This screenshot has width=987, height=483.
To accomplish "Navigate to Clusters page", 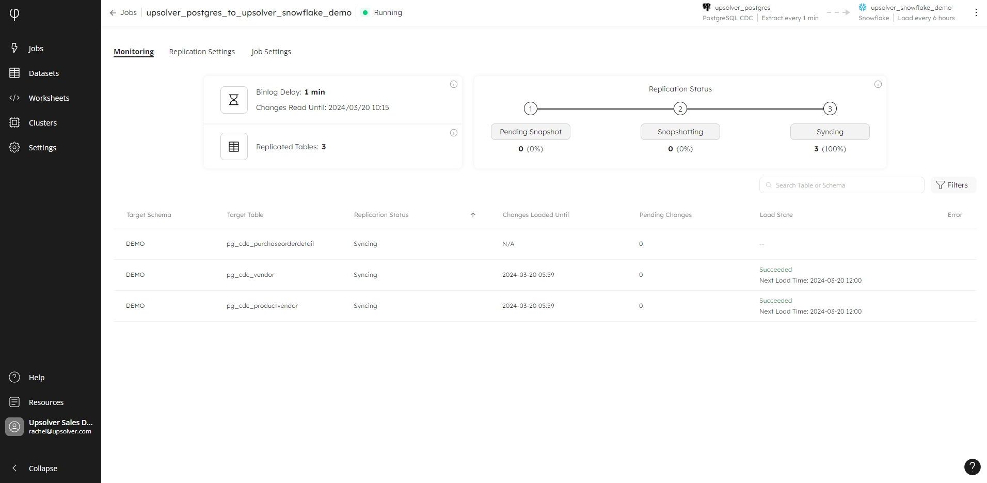I will tap(42, 123).
